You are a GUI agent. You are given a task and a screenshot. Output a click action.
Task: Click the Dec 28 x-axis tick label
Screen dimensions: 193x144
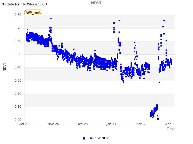(x=82, y=124)
